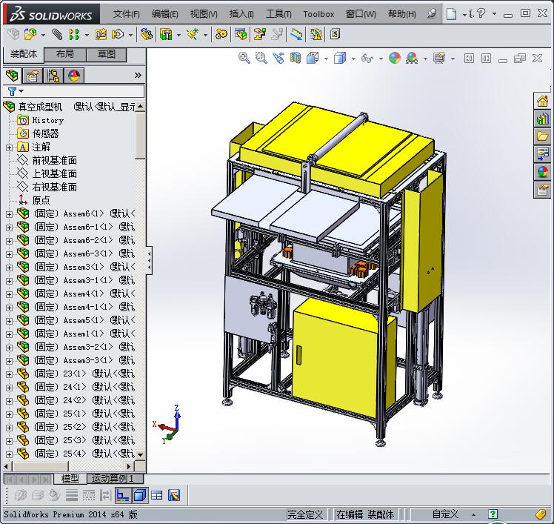554x524 pixels.
Task: Click the Insert Components toolbar icon
Action: click(x=30, y=34)
